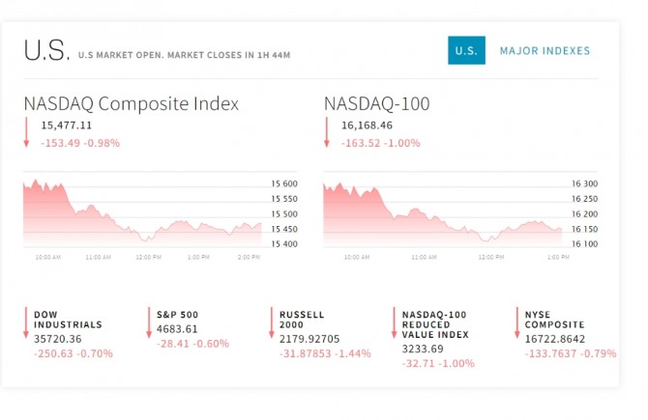Click the NASDAQ Composite value 15,477.11
The width and height of the screenshot is (648, 420).
(67, 126)
